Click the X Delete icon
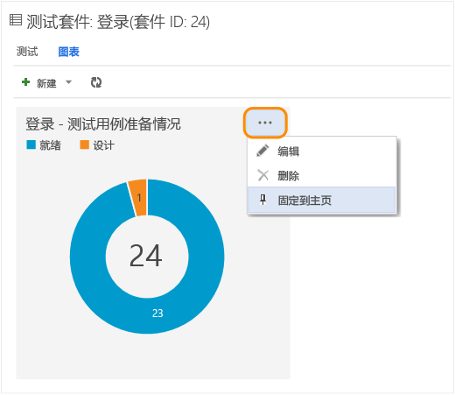455x395 pixels. [x=262, y=175]
